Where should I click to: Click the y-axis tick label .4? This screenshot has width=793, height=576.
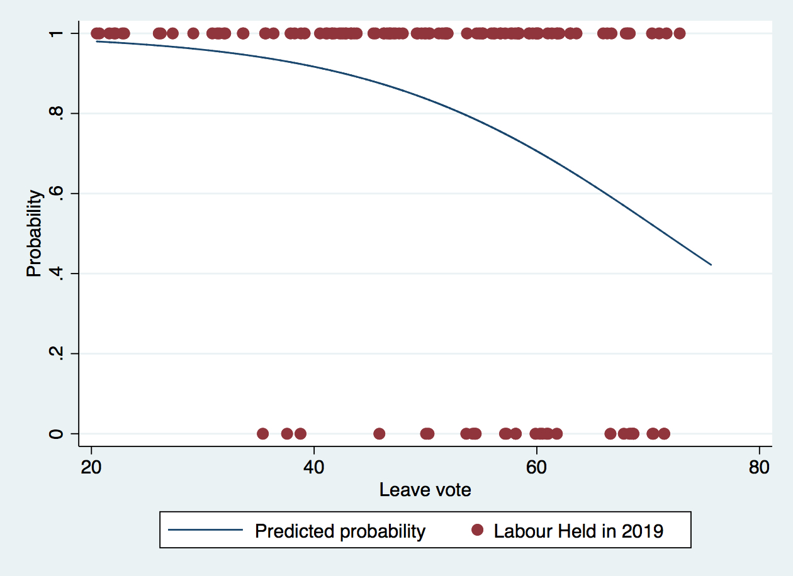tap(58, 274)
